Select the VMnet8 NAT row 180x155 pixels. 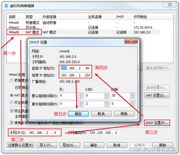(x=84, y=32)
